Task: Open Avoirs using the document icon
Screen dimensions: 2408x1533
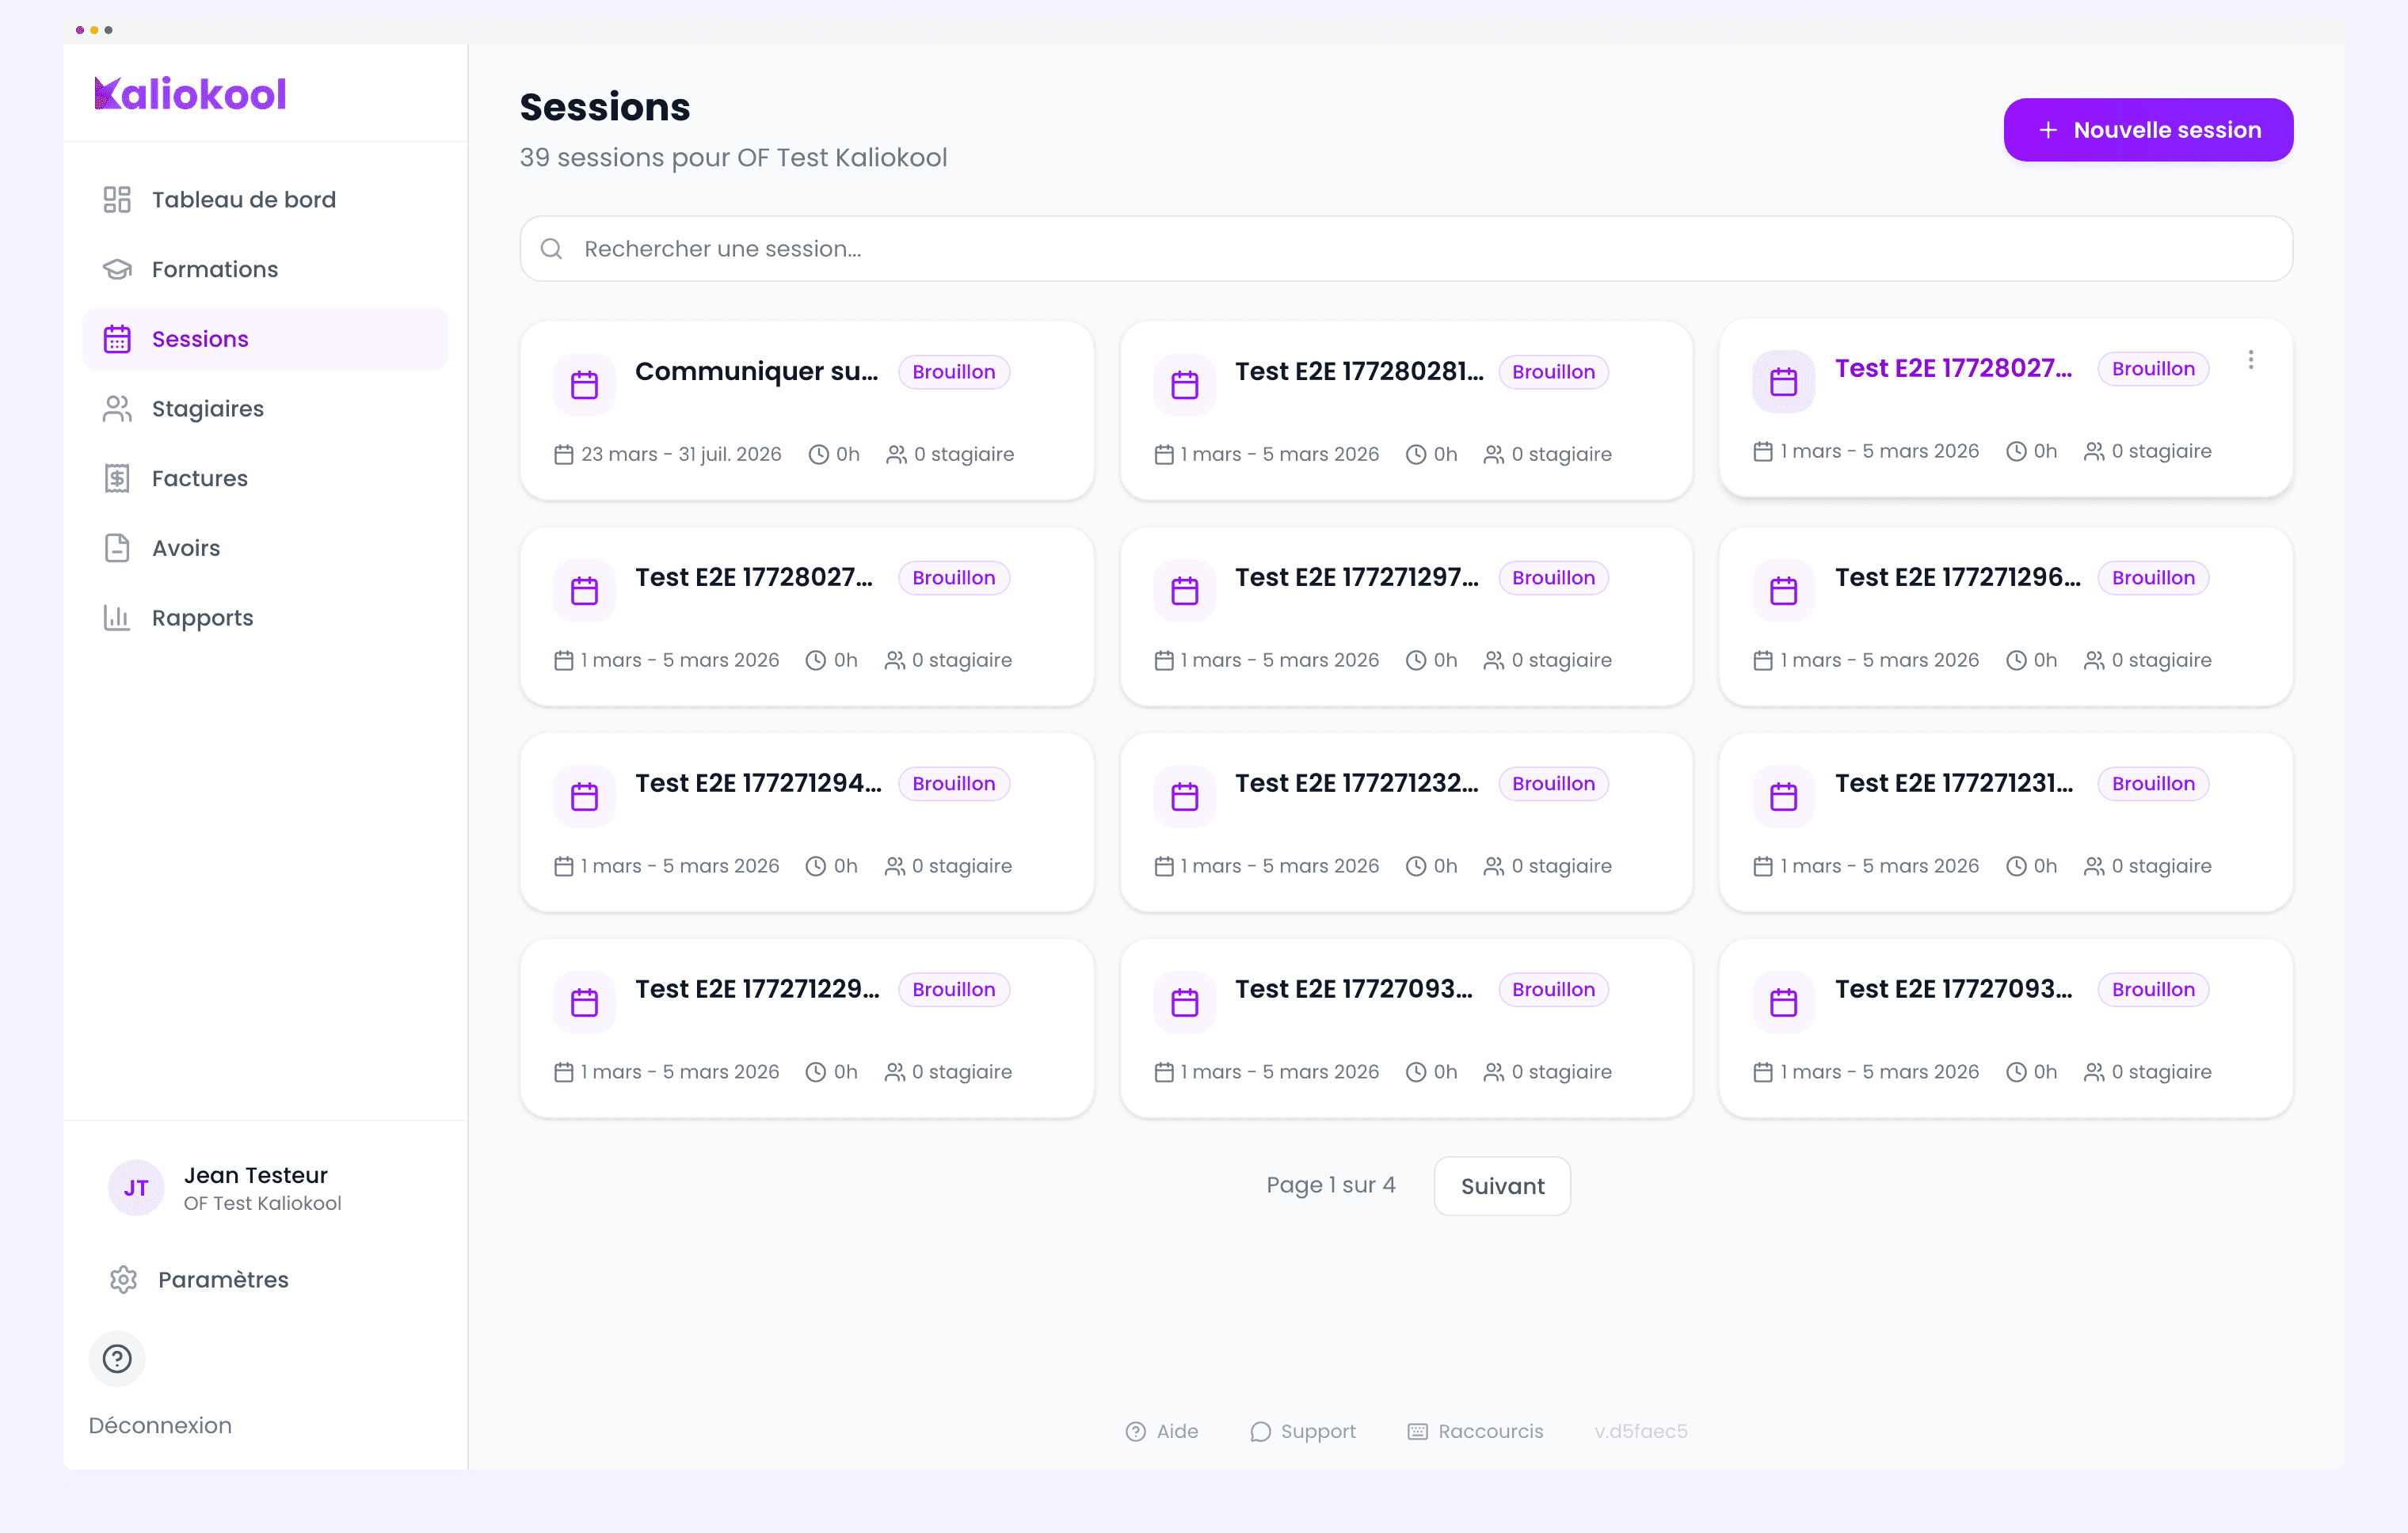Action: tap(117, 548)
